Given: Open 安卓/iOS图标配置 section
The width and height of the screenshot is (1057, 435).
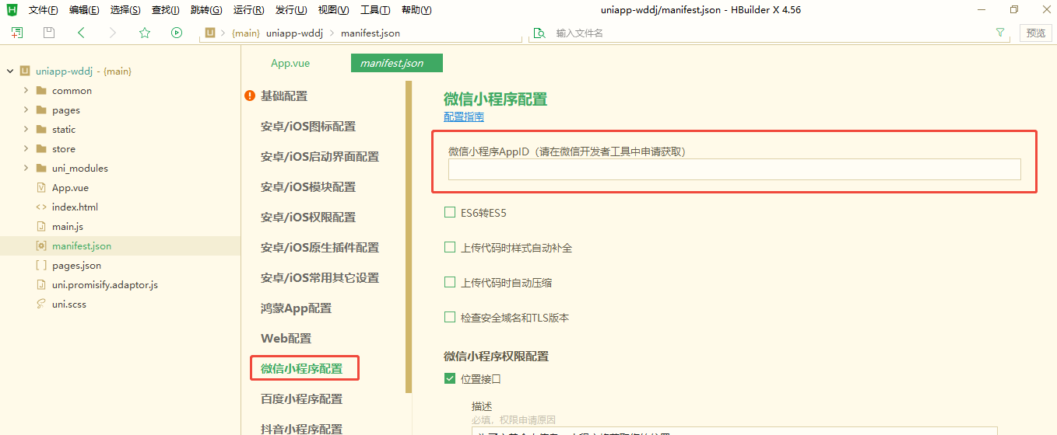Looking at the screenshot, I should click(308, 126).
